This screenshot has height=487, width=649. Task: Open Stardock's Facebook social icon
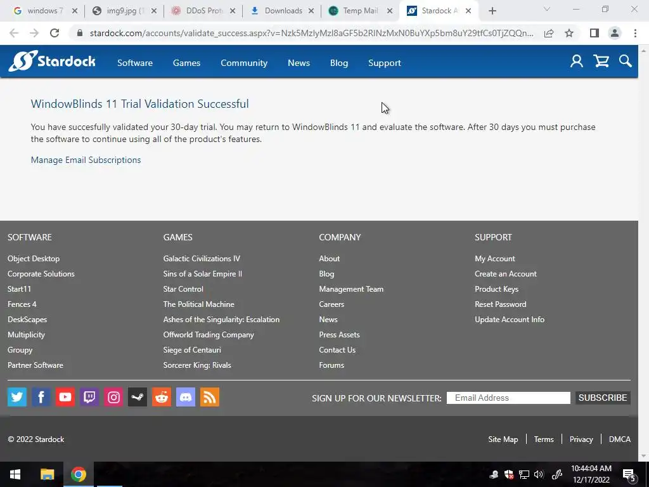click(41, 397)
